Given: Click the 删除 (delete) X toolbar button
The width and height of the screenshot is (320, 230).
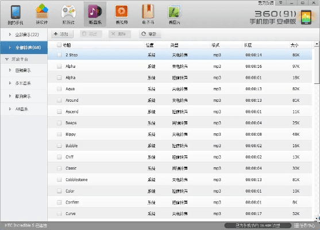Looking at the screenshot, I should click(x=119, y=34).
